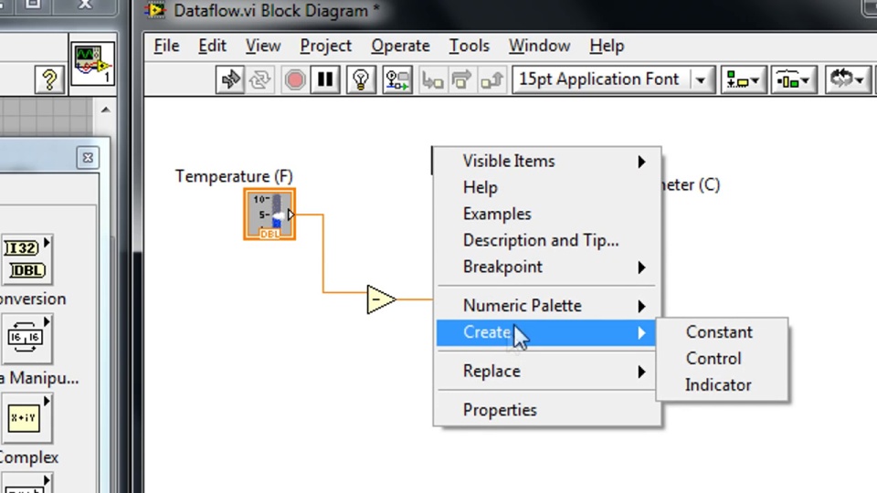This screenshot has height=493, width=877.
Task: Open the File menu
Action: [x=166, y=46]
